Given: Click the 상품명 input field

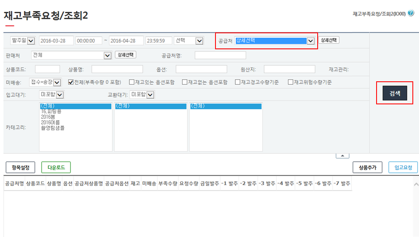Looking at the screenshot, I should (117, 69).
